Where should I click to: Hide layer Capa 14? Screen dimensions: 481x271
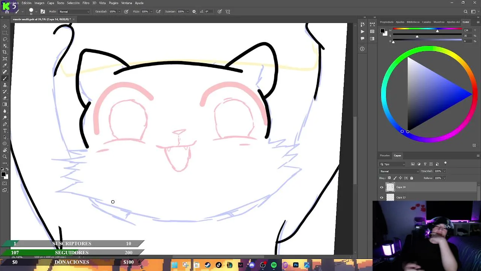tap(382, 187)
